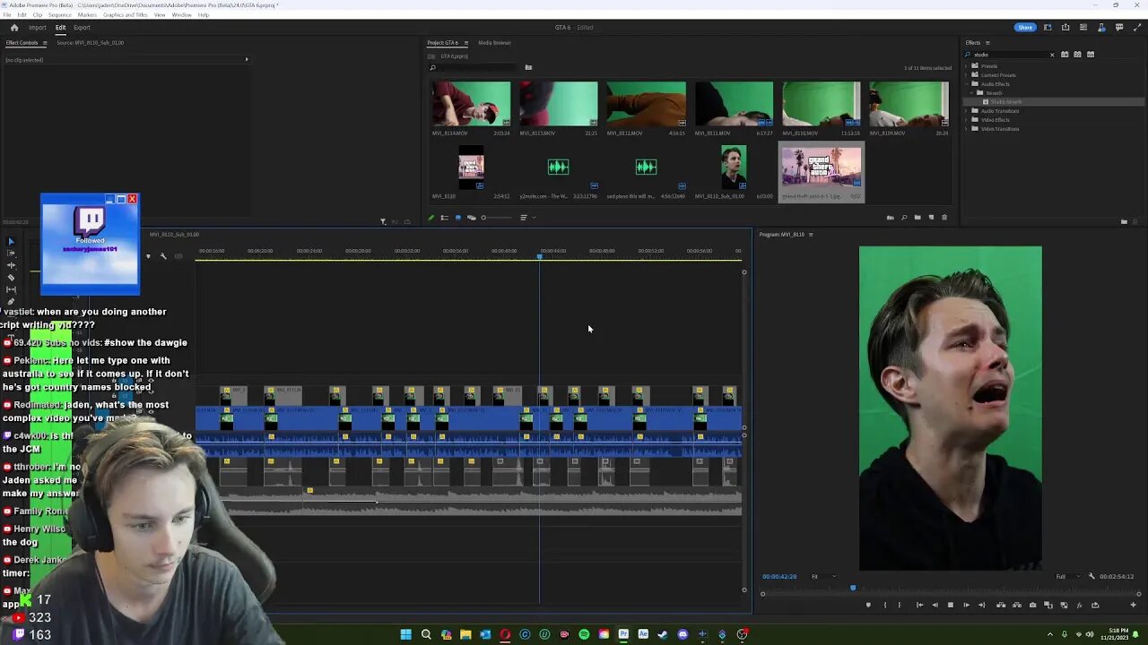This screenshot has height=645, width=1148.
Task: Expand the Lumetri Presets folder
Action: coord(968,75)
